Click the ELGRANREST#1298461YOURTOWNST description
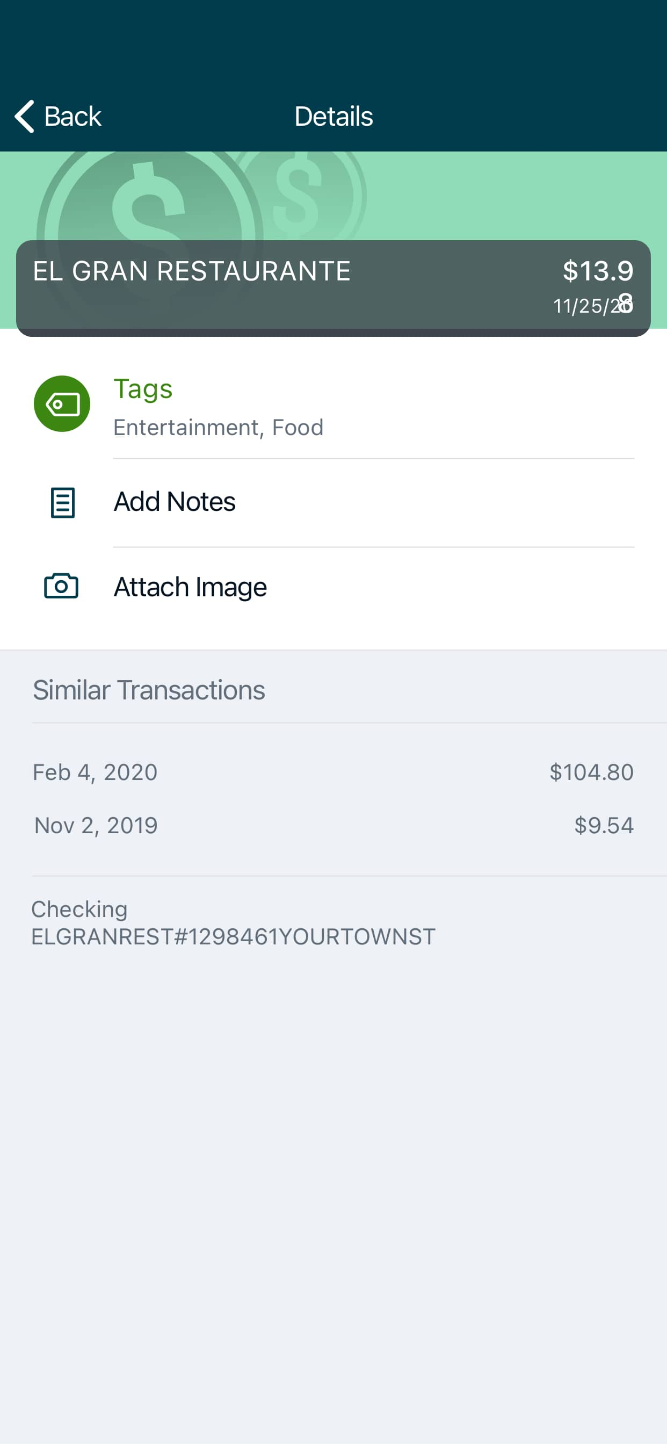 [233, 937]
